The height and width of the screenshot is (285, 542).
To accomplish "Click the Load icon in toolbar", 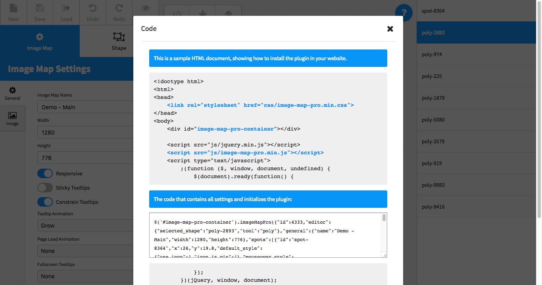I will 66,8.
